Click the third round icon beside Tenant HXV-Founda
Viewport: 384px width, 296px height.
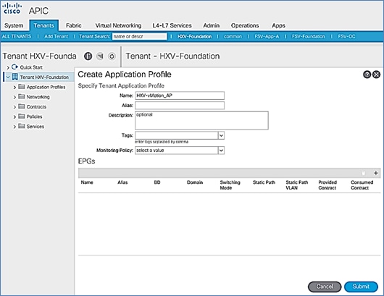(112, 56)
